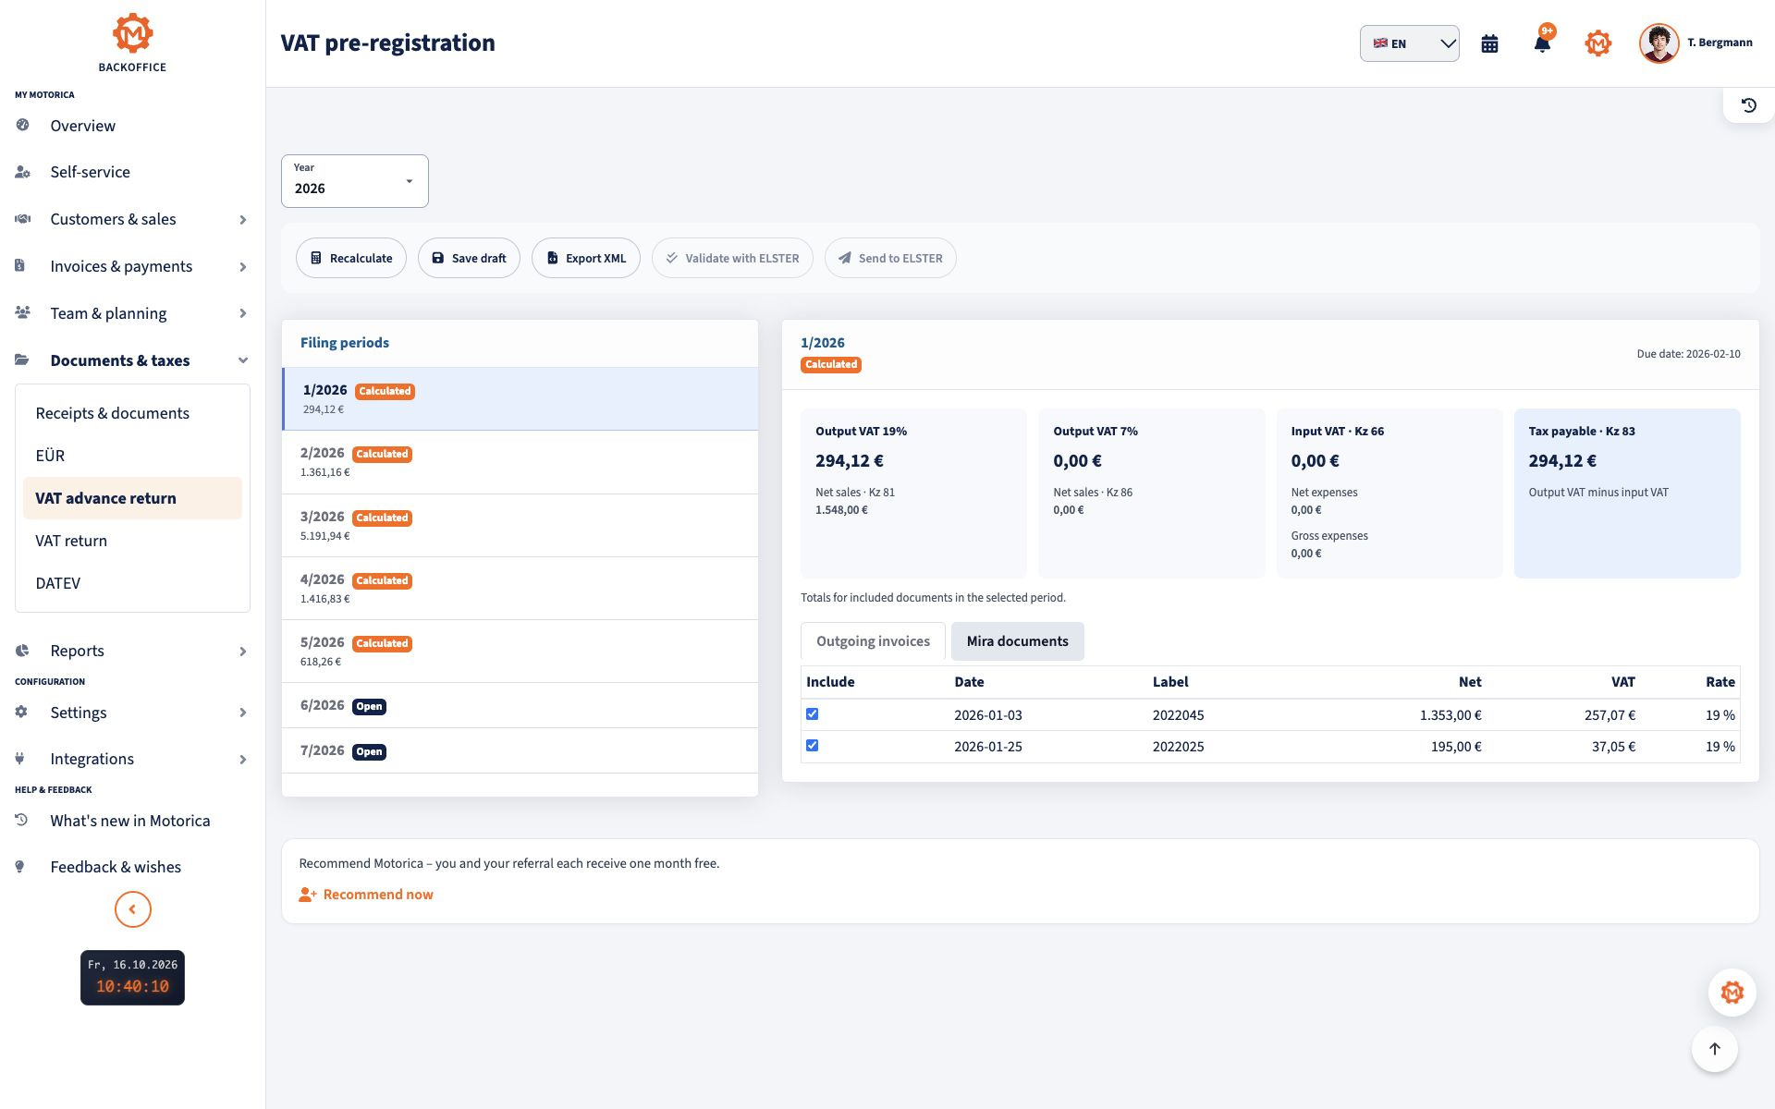Click the scroll-to-top arrow button

[x=1714, y=1049]
